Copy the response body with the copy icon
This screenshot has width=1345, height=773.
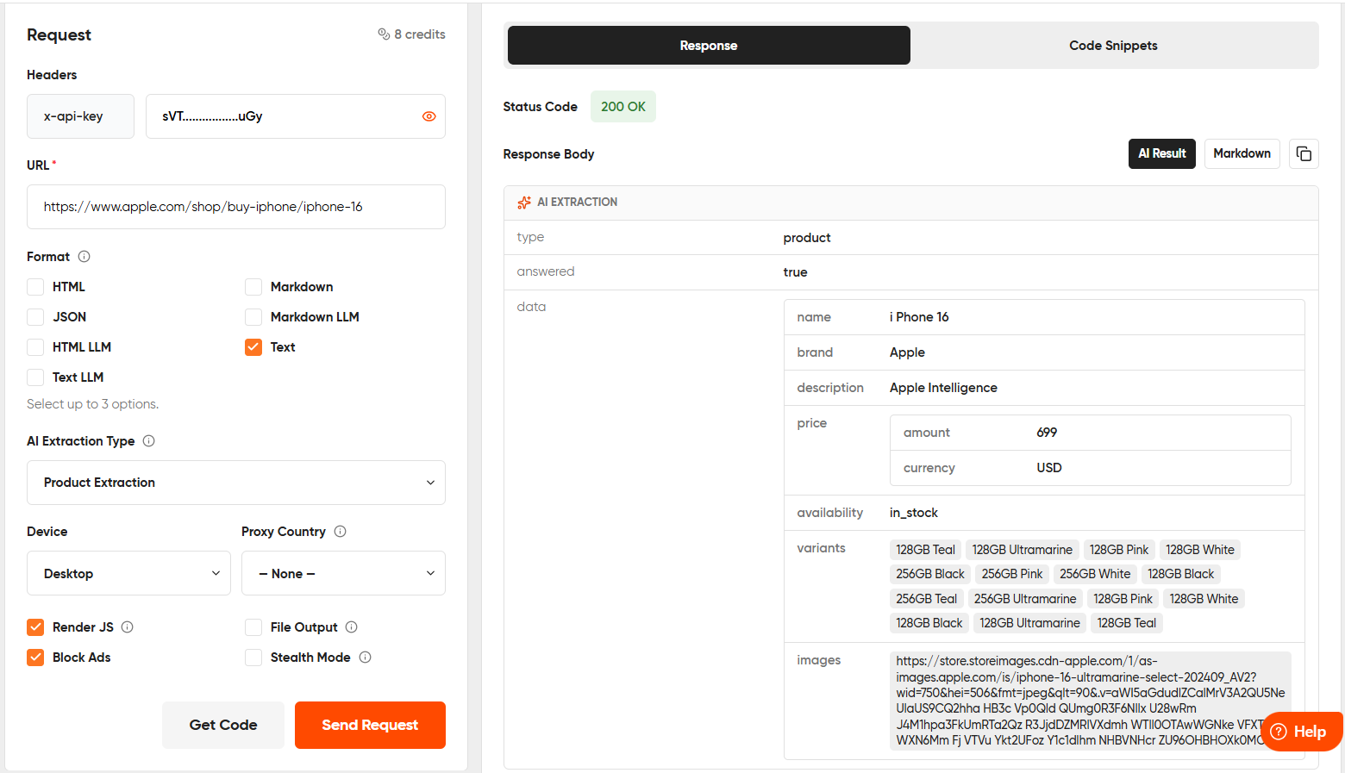(1304, 153)
